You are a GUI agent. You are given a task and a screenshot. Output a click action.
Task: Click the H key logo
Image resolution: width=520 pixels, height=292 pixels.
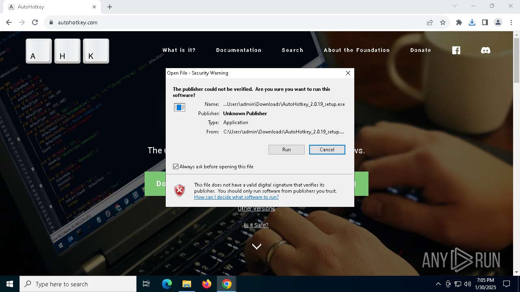point(67,51)
